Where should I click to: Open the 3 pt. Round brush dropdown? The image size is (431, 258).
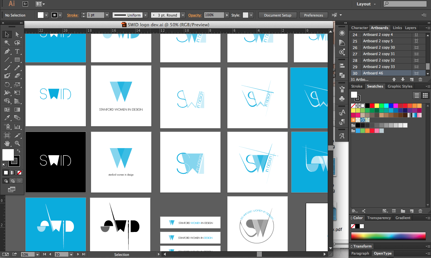click(183, 15)
